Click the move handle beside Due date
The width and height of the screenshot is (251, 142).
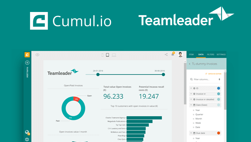click(191, 133)
